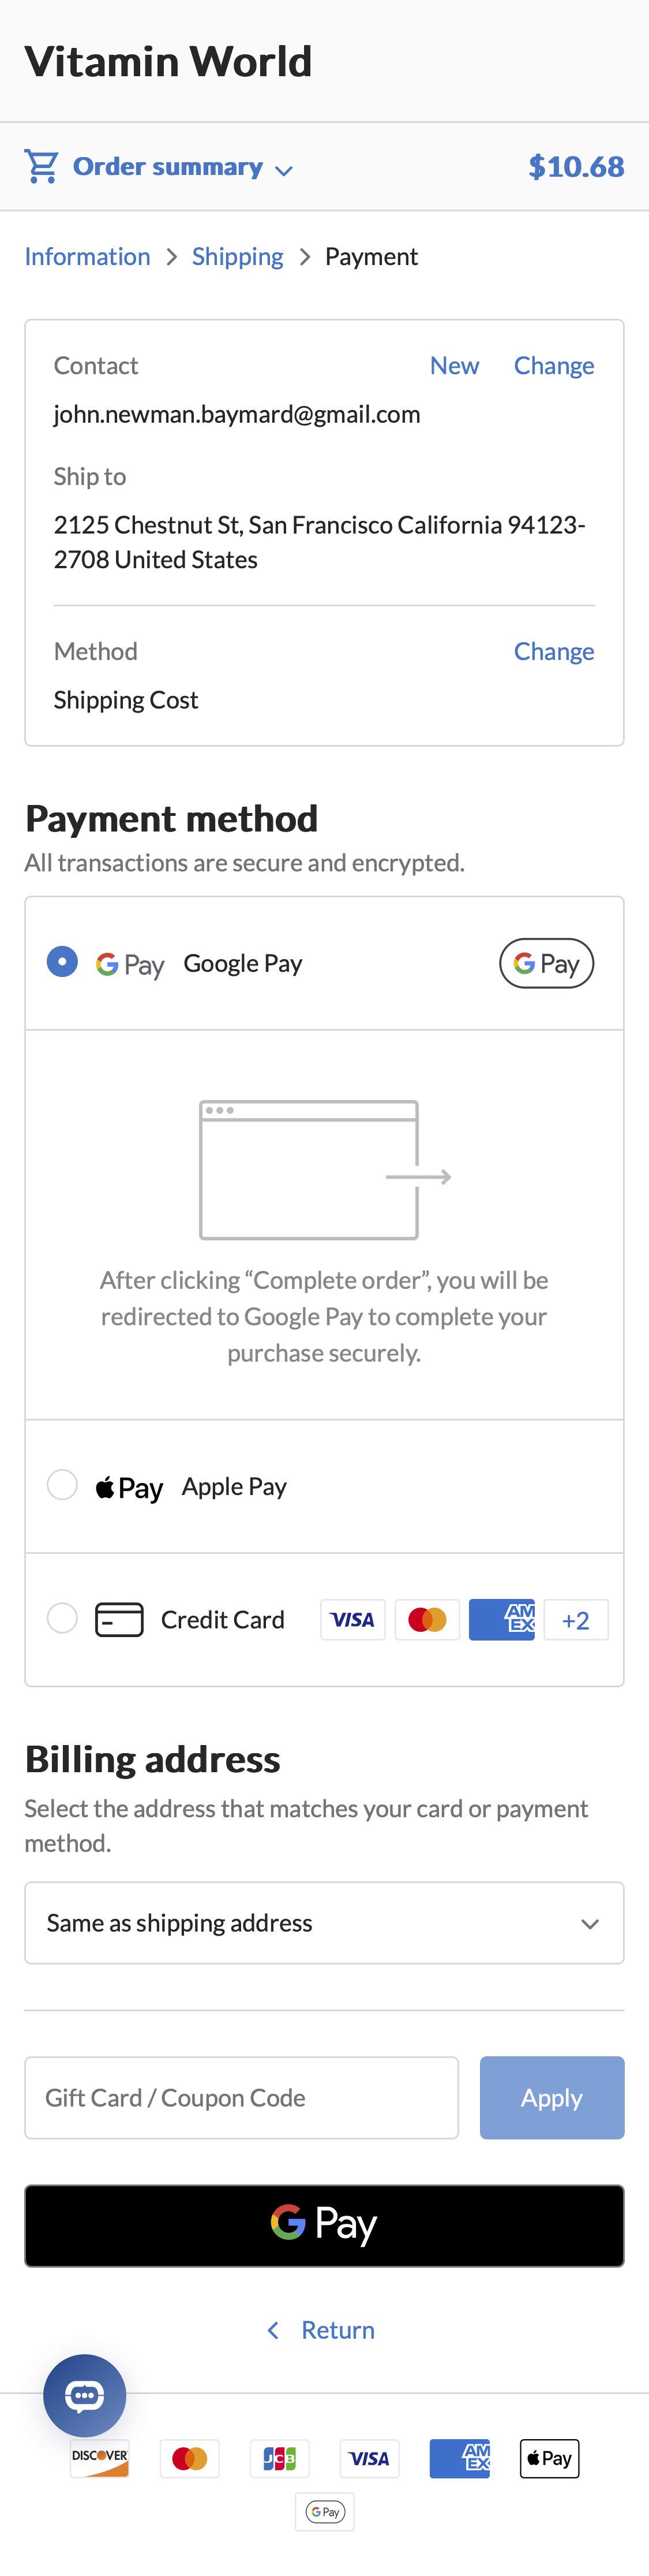Open the billing address dropdown
The width and height of the screenshot is (649, 2576).
click(x=324, y=1923)
